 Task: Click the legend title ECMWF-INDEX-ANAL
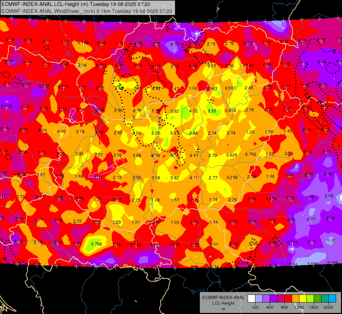click(x=223, y=298)
